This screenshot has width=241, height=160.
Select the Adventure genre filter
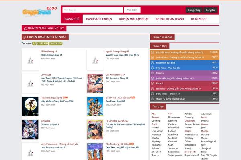tap(207, 114)
